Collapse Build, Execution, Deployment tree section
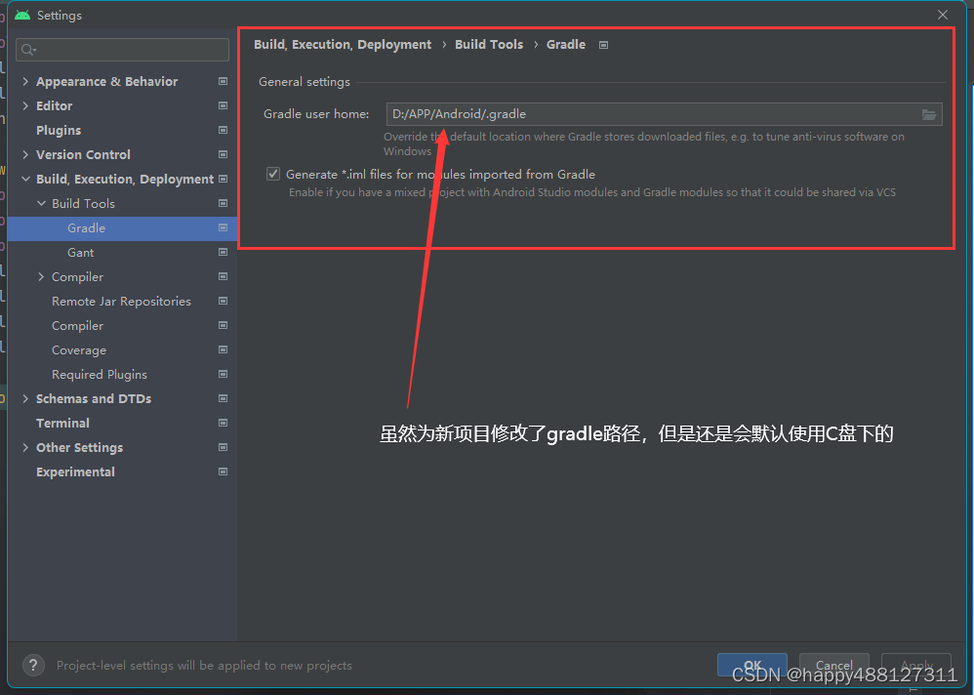974x695 pixels. 25,179
